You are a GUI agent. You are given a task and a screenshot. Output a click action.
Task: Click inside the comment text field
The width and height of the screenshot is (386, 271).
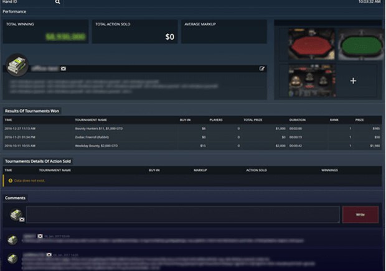click(182, 214)
